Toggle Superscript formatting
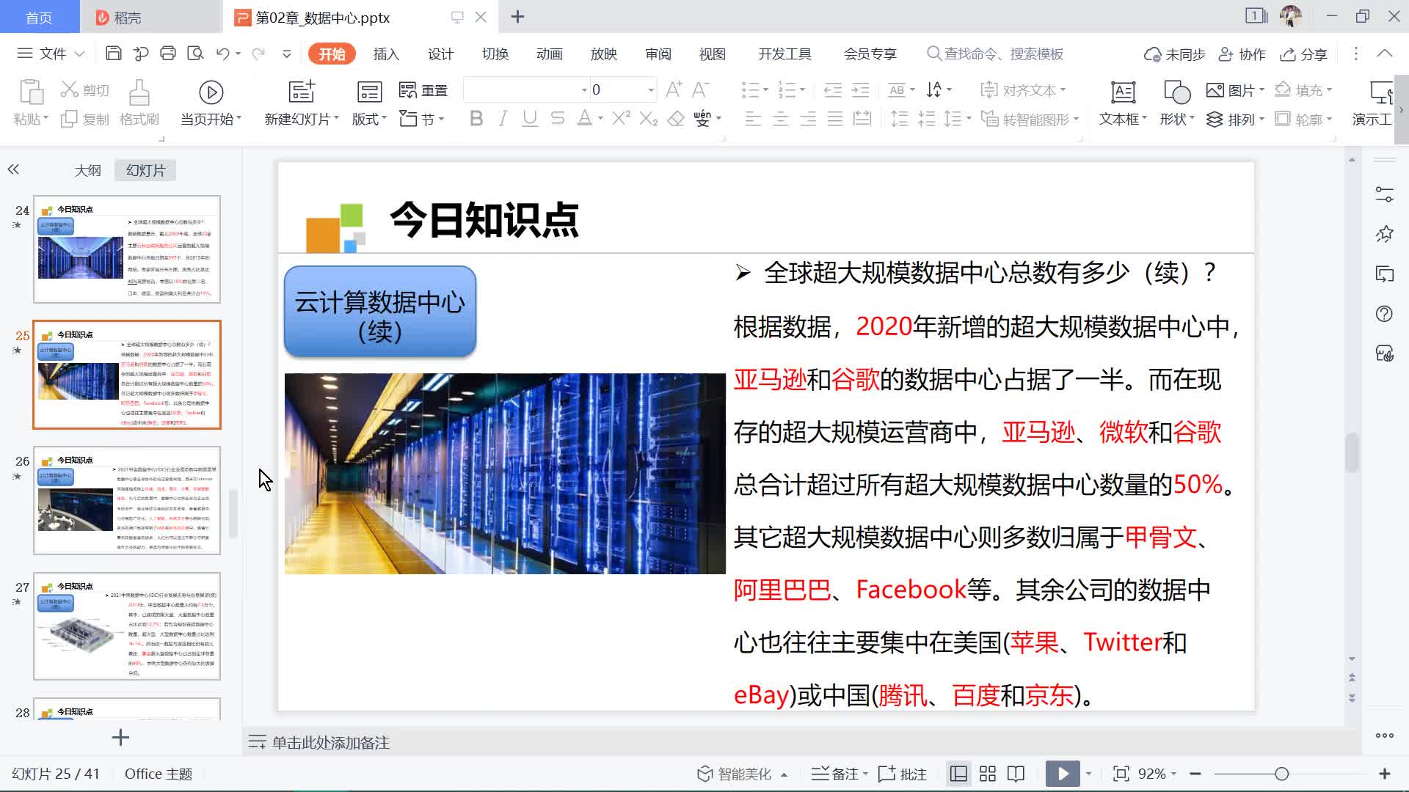 [x=621, y=118]
